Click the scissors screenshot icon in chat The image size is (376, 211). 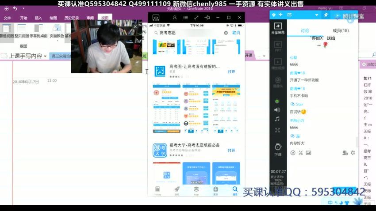(x=300, y=153)
